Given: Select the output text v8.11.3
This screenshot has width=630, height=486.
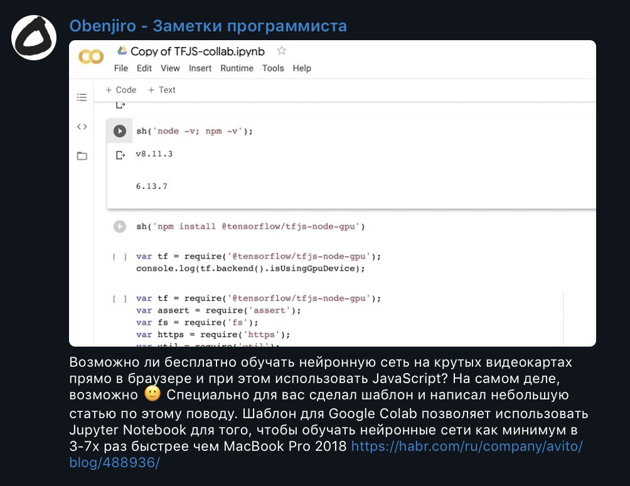Looking at the screenshot, I should click(x=154, y=154).
